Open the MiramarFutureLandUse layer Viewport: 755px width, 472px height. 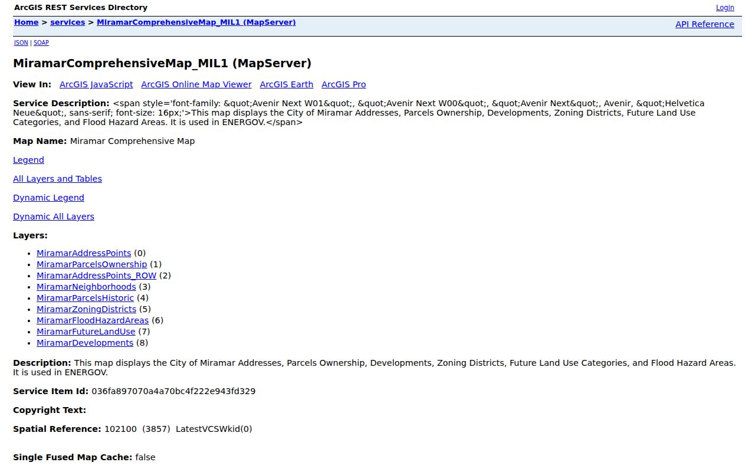point(86,332)
